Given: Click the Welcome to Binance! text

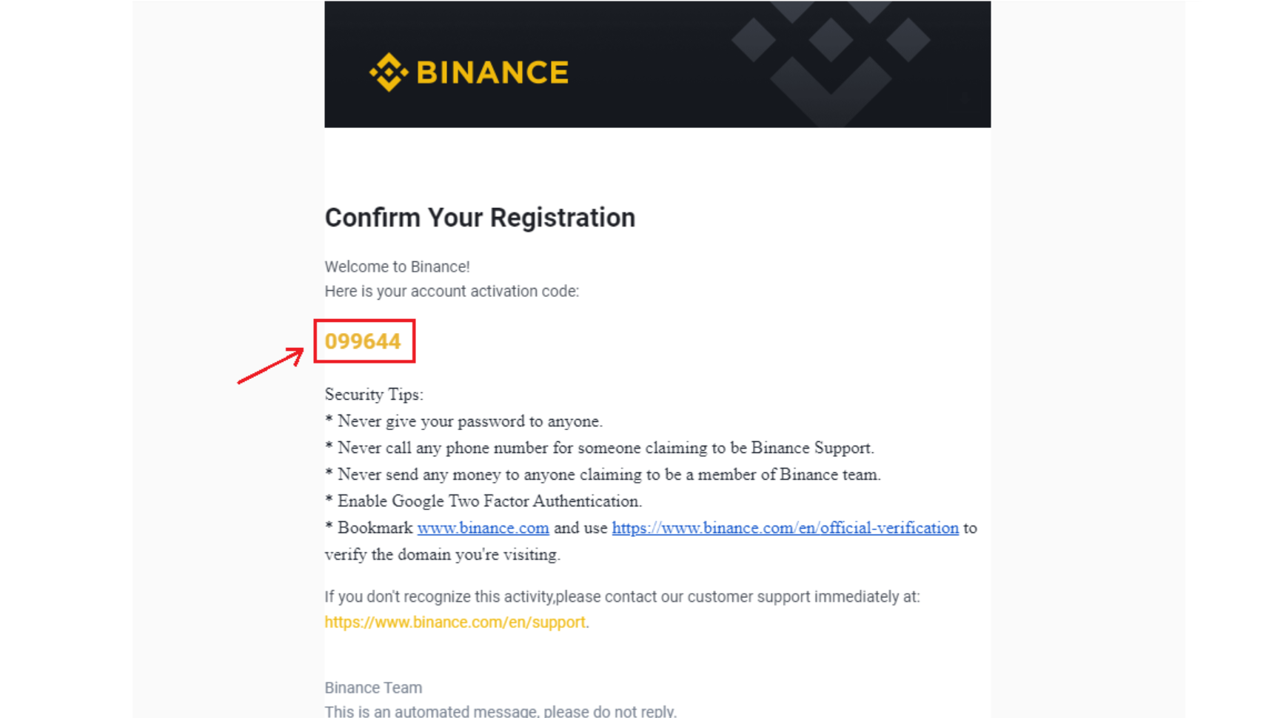Looking at the screenshot, I should (x=397, y=266).
